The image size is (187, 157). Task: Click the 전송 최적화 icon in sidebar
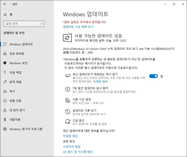(5, 54)
